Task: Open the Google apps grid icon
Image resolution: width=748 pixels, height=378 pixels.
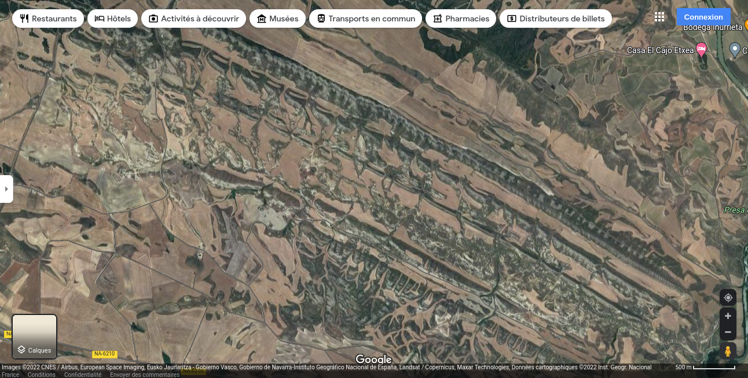Action: (x=659, y=17)
